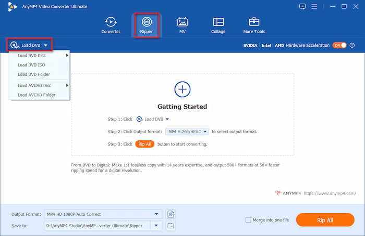Screen dimensions: 365x236
Task: Open the MV tab
Action: pyautogui.click(x=182, y=25)
